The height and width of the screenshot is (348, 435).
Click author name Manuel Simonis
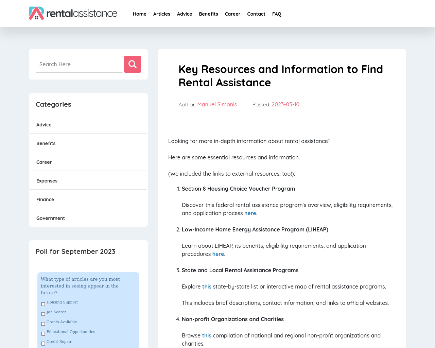click(217, 104)
